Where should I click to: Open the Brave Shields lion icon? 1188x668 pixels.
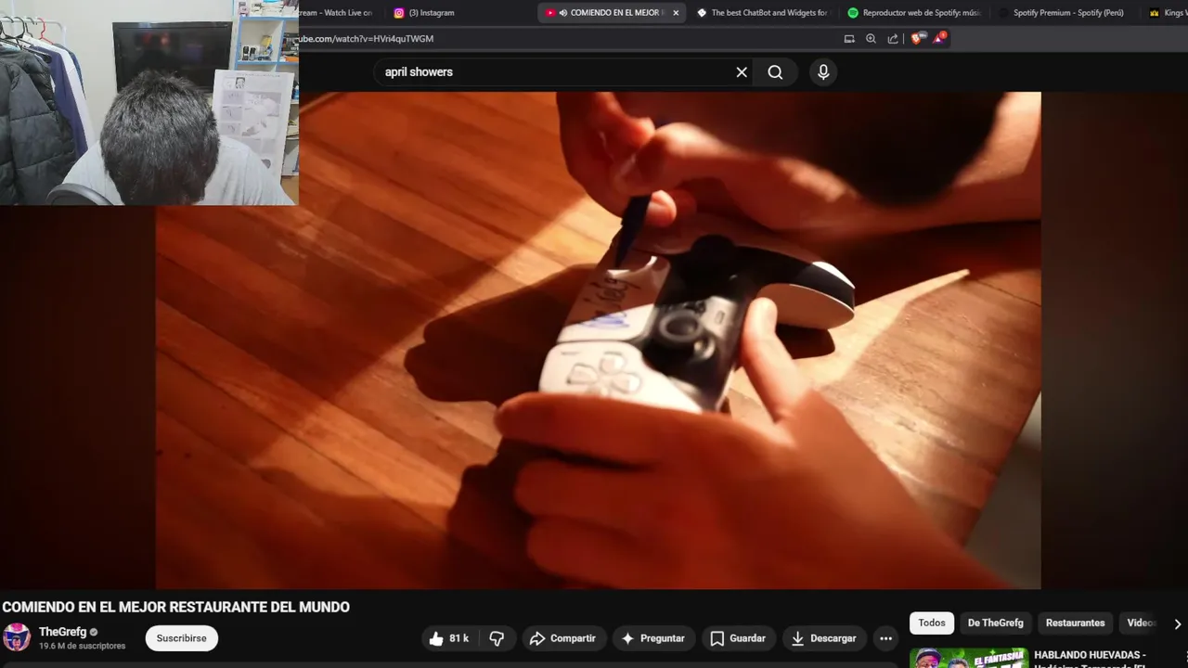click(918, 38)
